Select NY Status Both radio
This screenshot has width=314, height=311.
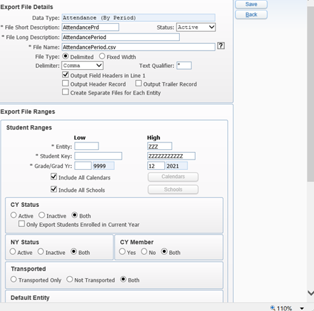click(73, 251)
